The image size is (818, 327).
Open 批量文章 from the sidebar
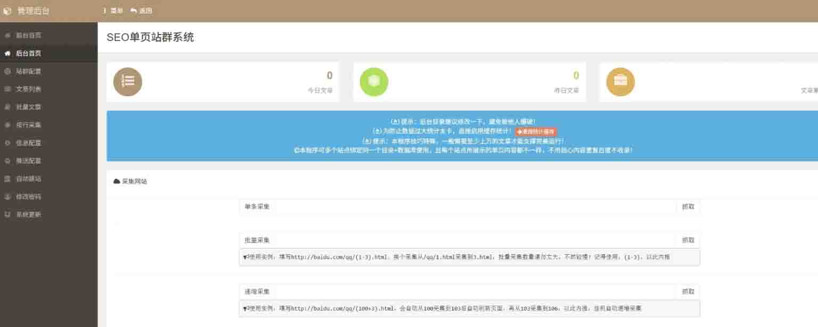point(28,107)
